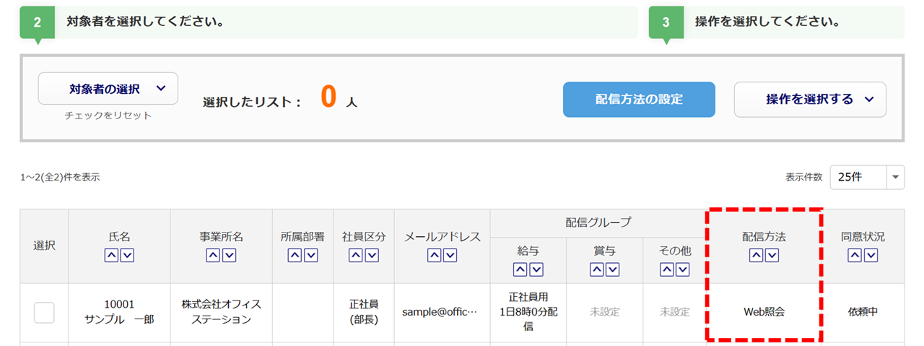Open the 表示件数 25件 selector

(x=867, y=177)
